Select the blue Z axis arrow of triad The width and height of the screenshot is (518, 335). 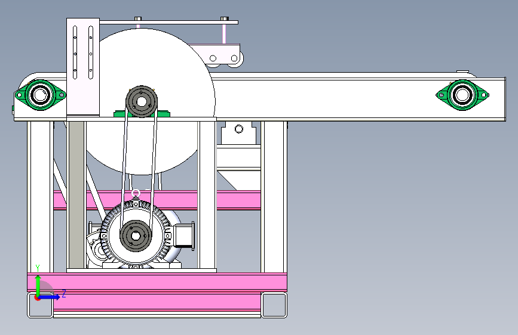tap(51, 297)
